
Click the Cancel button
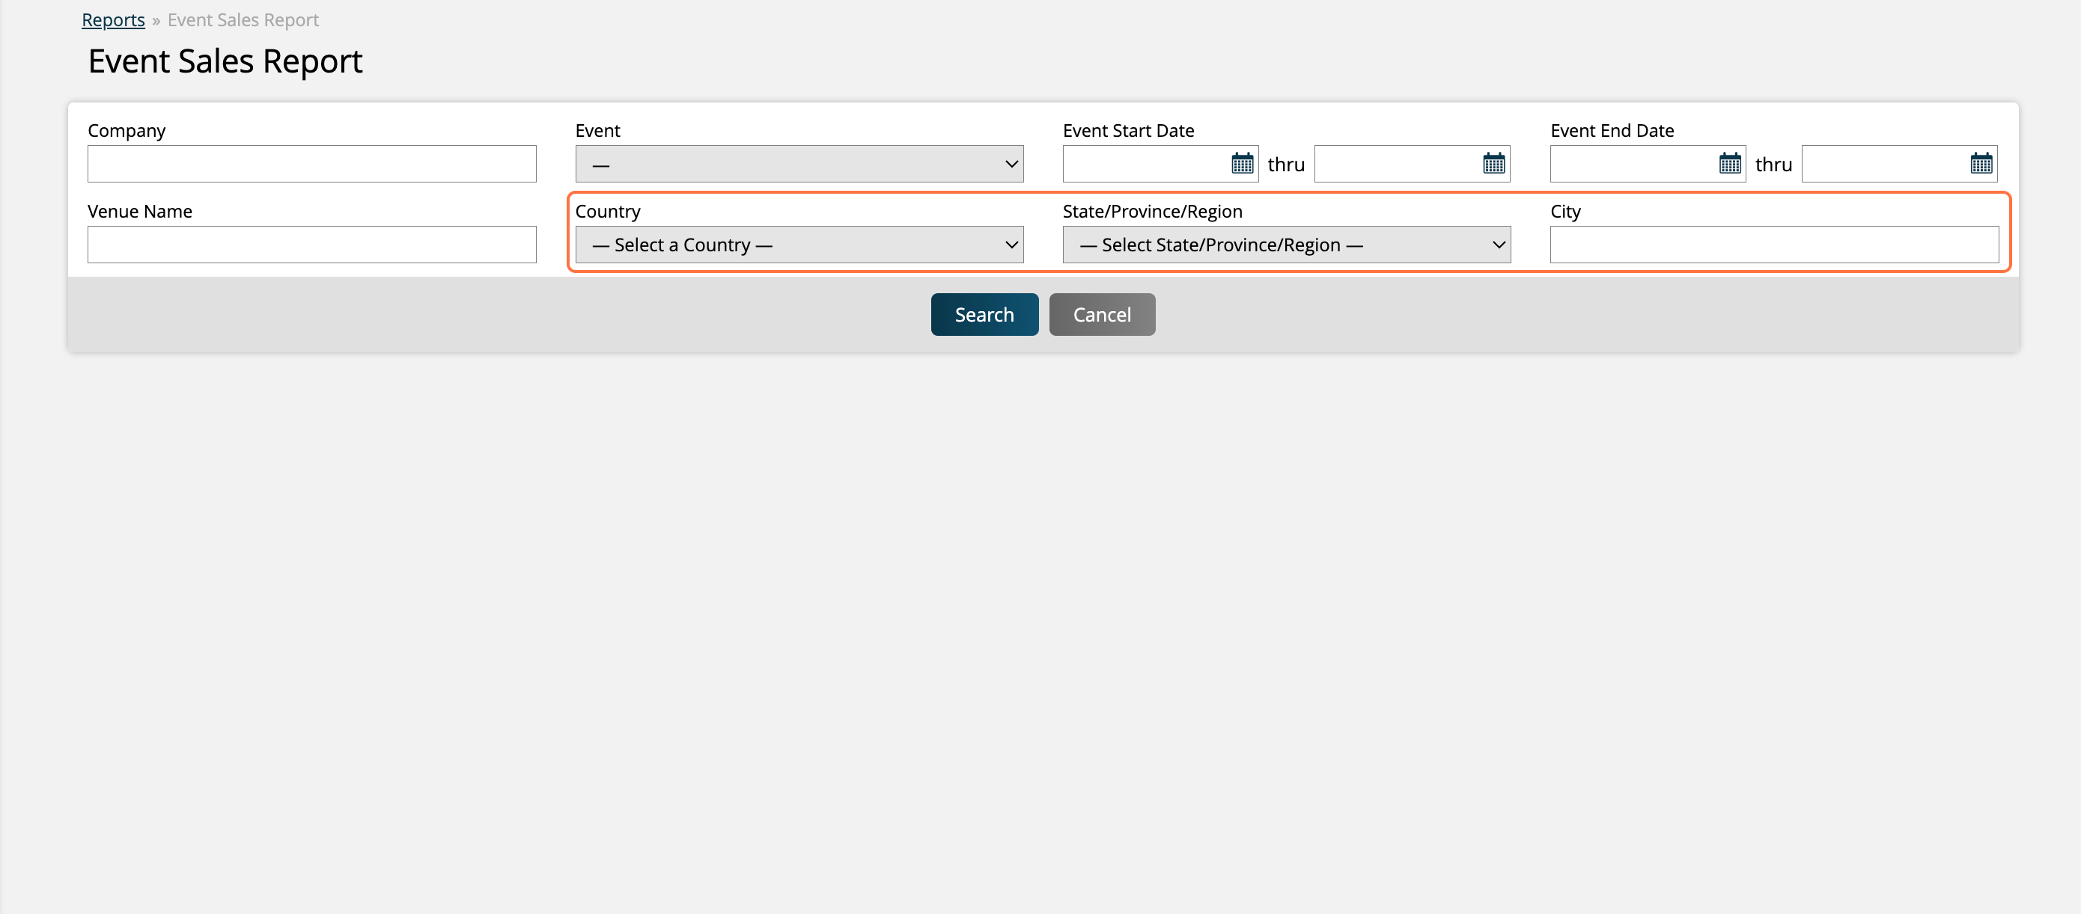click(1102, 314)
